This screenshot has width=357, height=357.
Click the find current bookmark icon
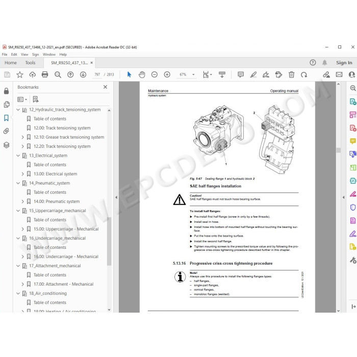click(x=36, y=99)
